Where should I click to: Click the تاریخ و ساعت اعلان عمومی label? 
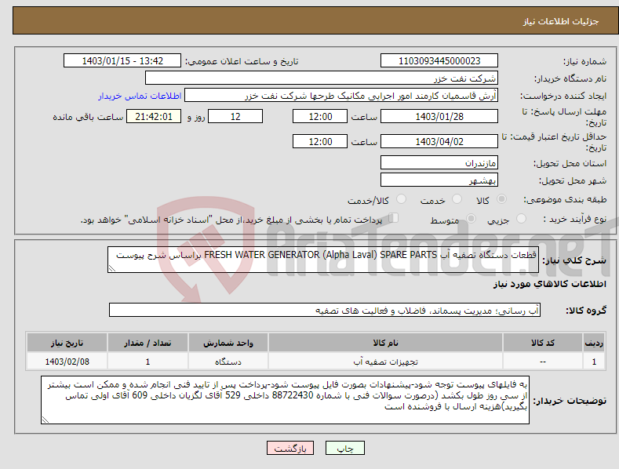242,62
